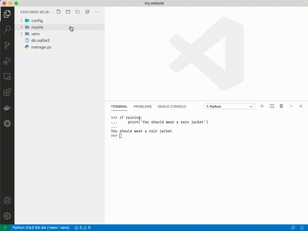Switch to the PROBLEMS tab
Image resolution: width=308 pixels, height=231 pixels.
143,106
